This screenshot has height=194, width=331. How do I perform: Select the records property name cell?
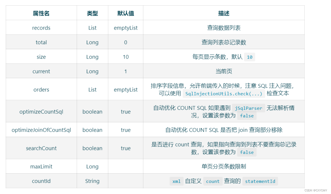point(41,28)
